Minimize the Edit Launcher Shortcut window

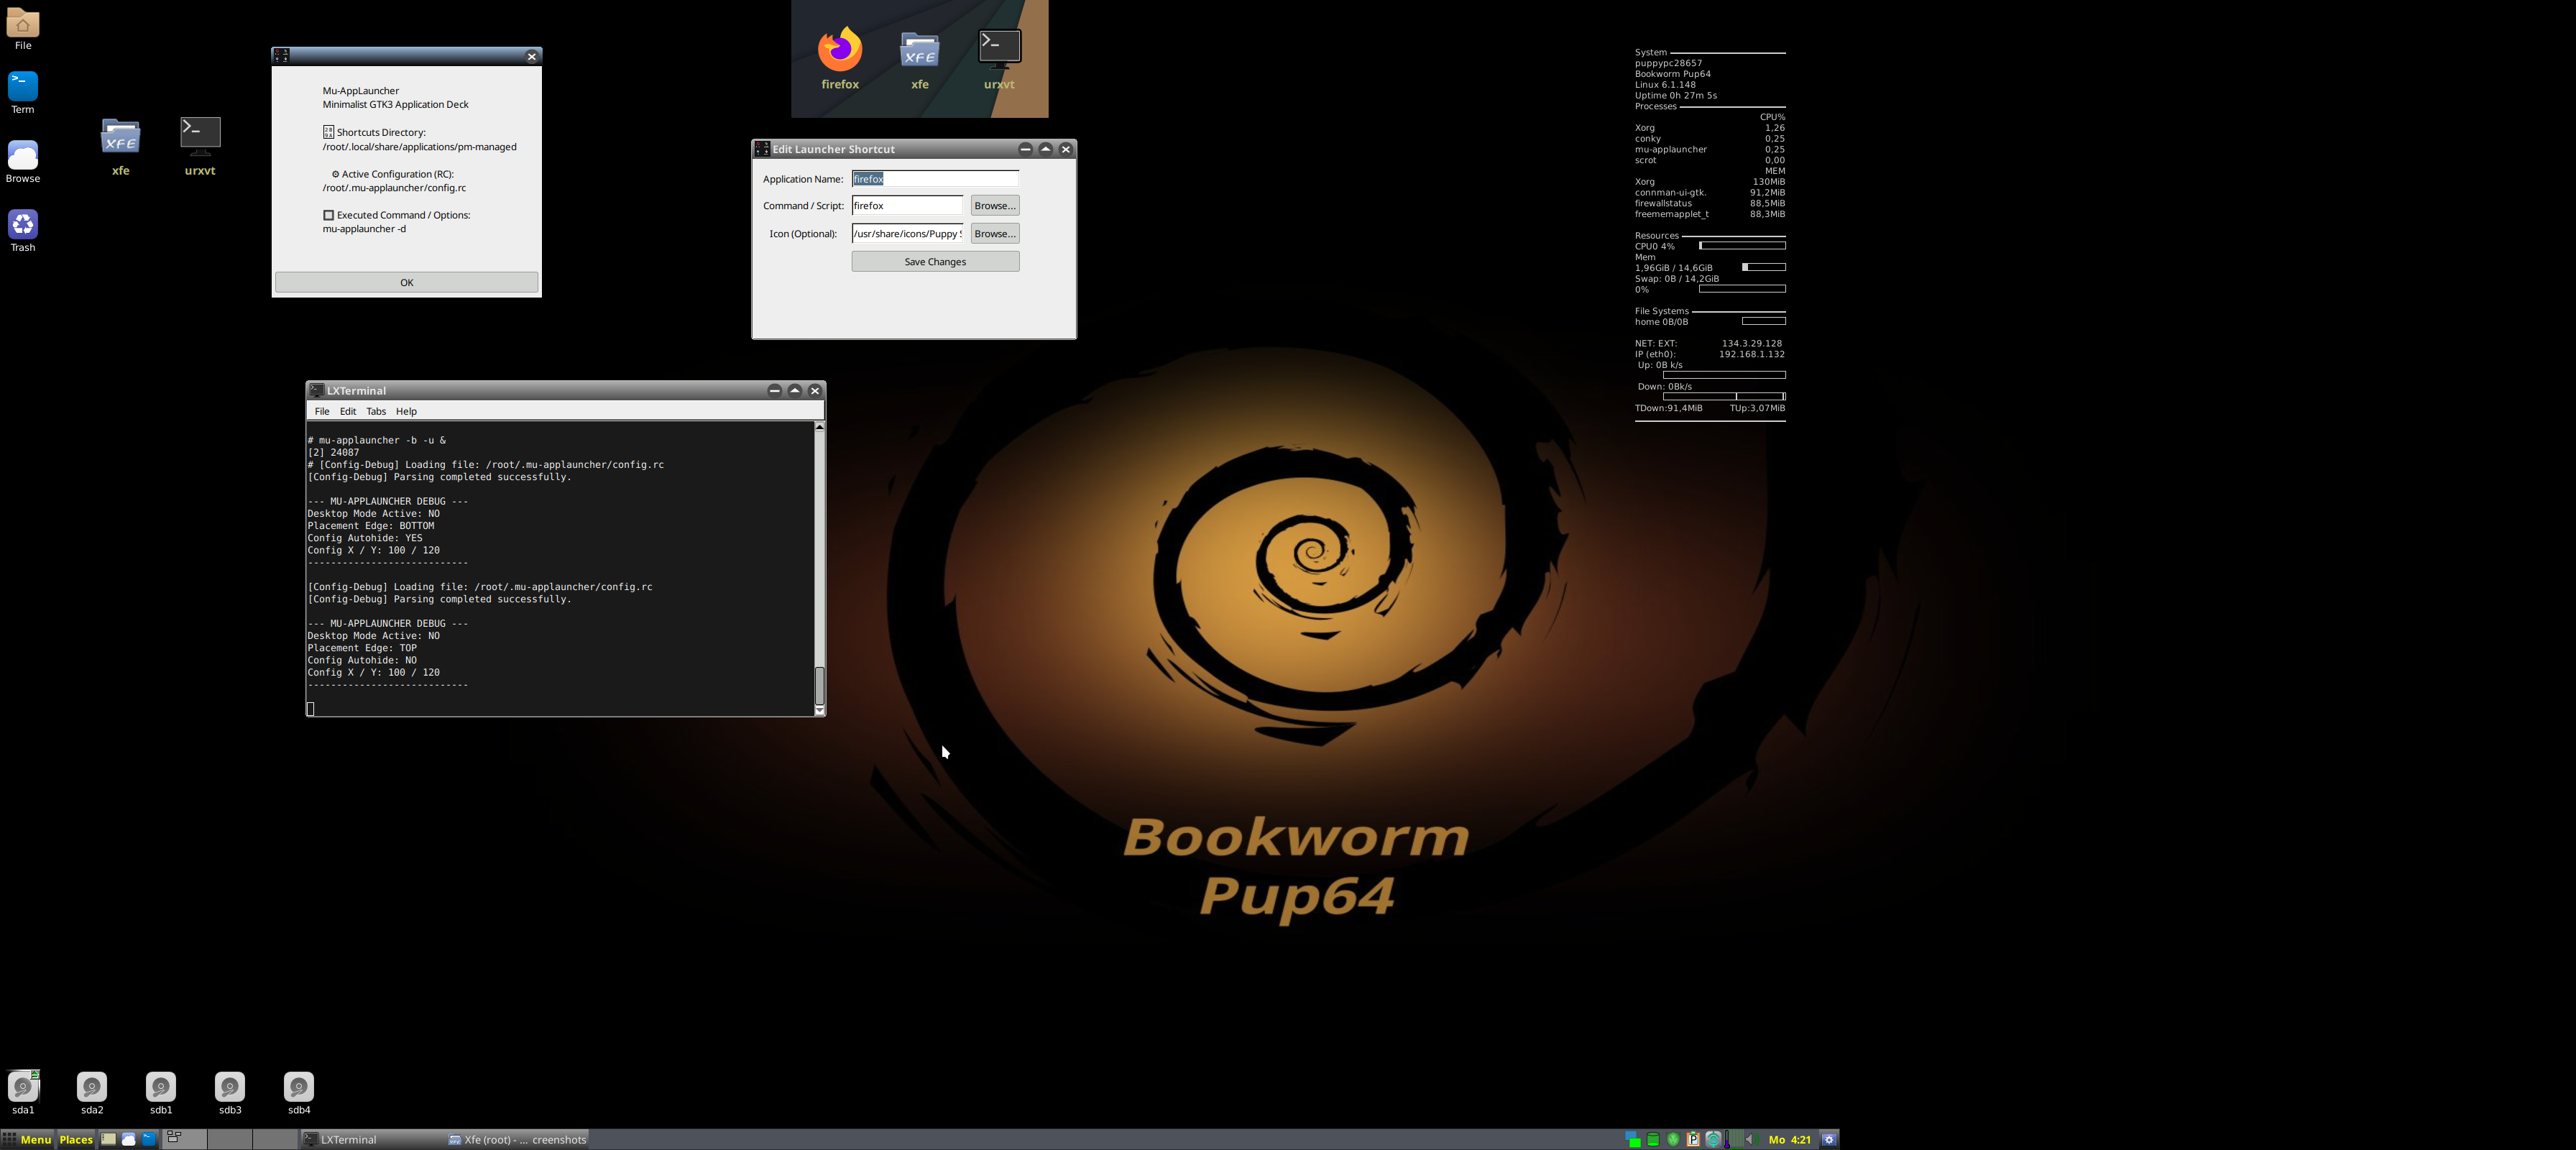1025,149
